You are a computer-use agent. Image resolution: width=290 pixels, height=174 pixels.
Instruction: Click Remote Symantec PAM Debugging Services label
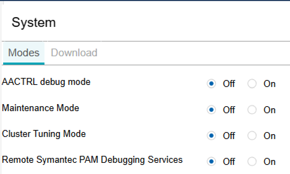click(x=92, y=160)
